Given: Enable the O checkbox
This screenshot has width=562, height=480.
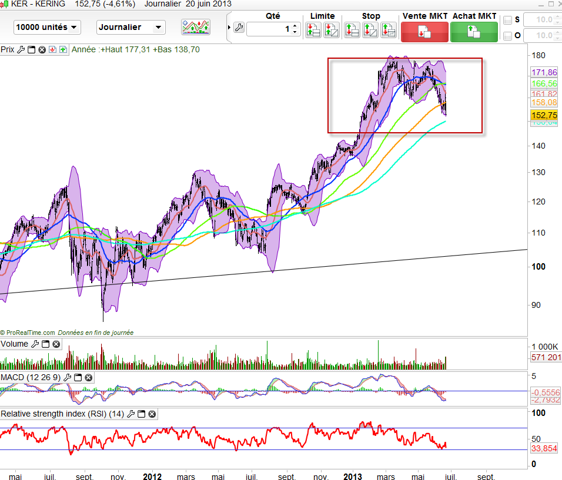Looking at the screenshot, I should (508, 36).
